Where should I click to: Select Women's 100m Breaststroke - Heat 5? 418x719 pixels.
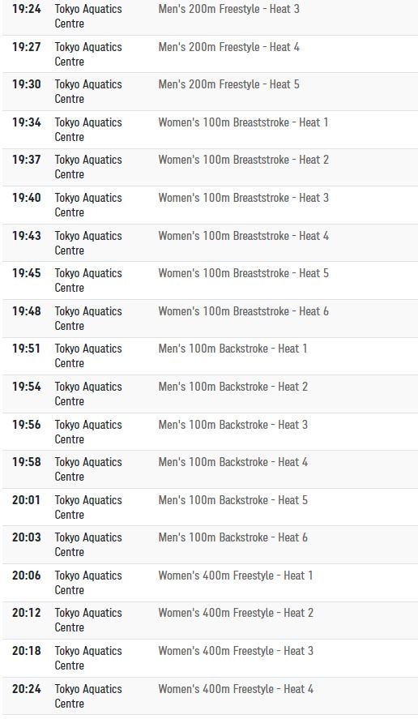click(243, 273)
